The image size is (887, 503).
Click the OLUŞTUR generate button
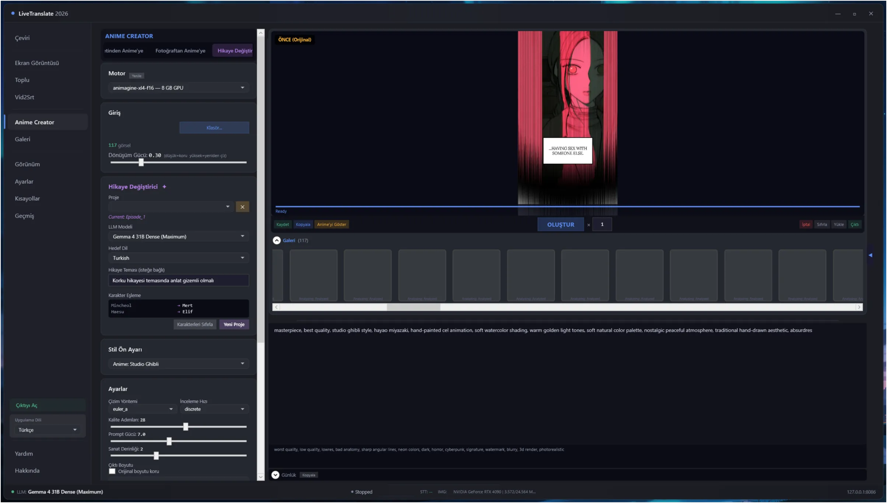click(x=561, y=225)
